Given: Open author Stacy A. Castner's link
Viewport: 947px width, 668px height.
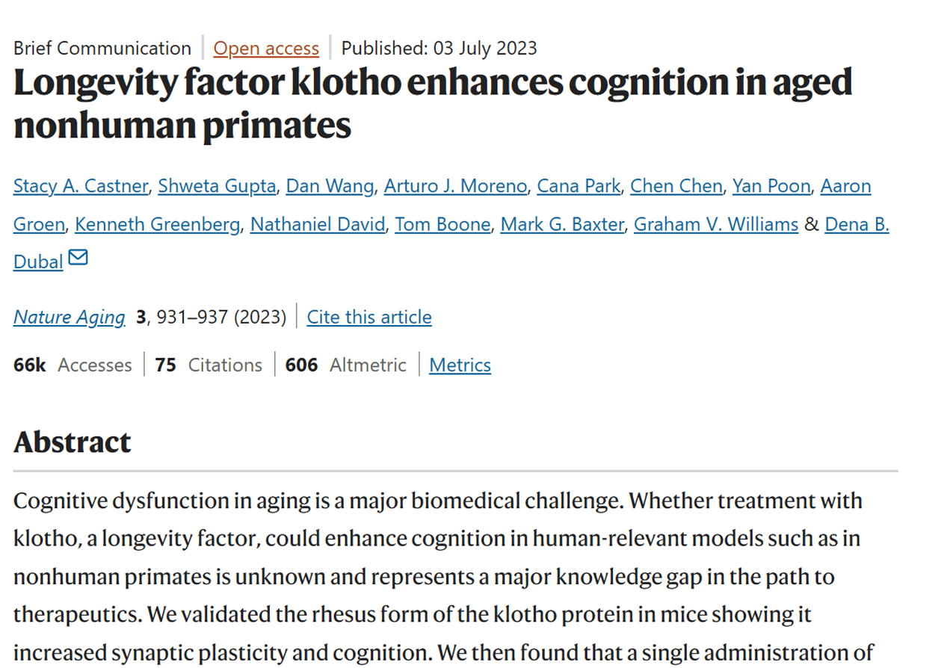Looking at the screenshot, I should point(81,186).
